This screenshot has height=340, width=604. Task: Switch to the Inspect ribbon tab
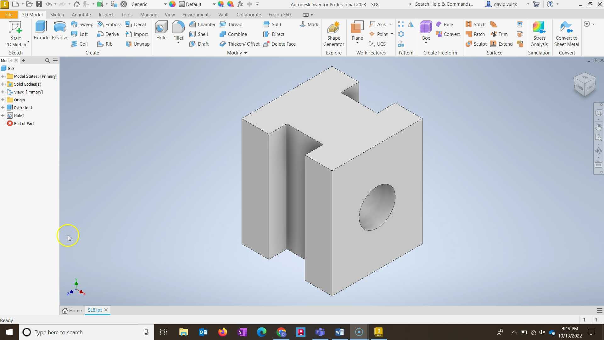click(x=106, y=14)
